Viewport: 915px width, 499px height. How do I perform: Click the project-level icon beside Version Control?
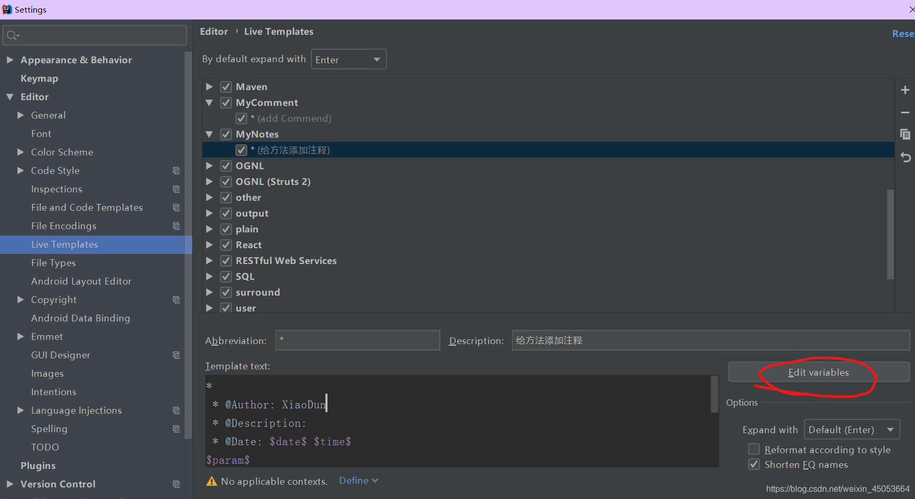click(176, 484)
